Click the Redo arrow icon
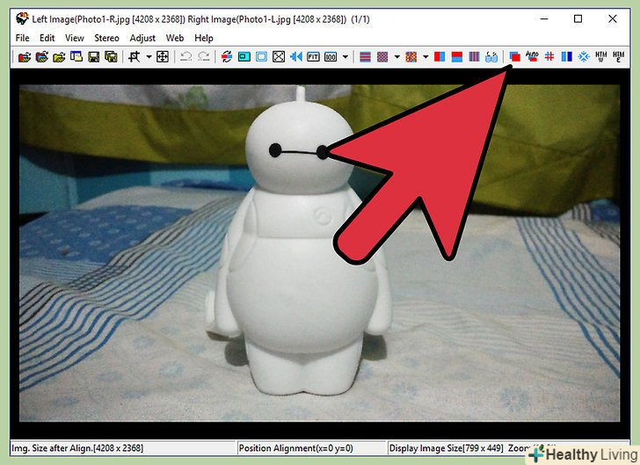Viewport: 640px width, 465px height. tap(203, 57)
